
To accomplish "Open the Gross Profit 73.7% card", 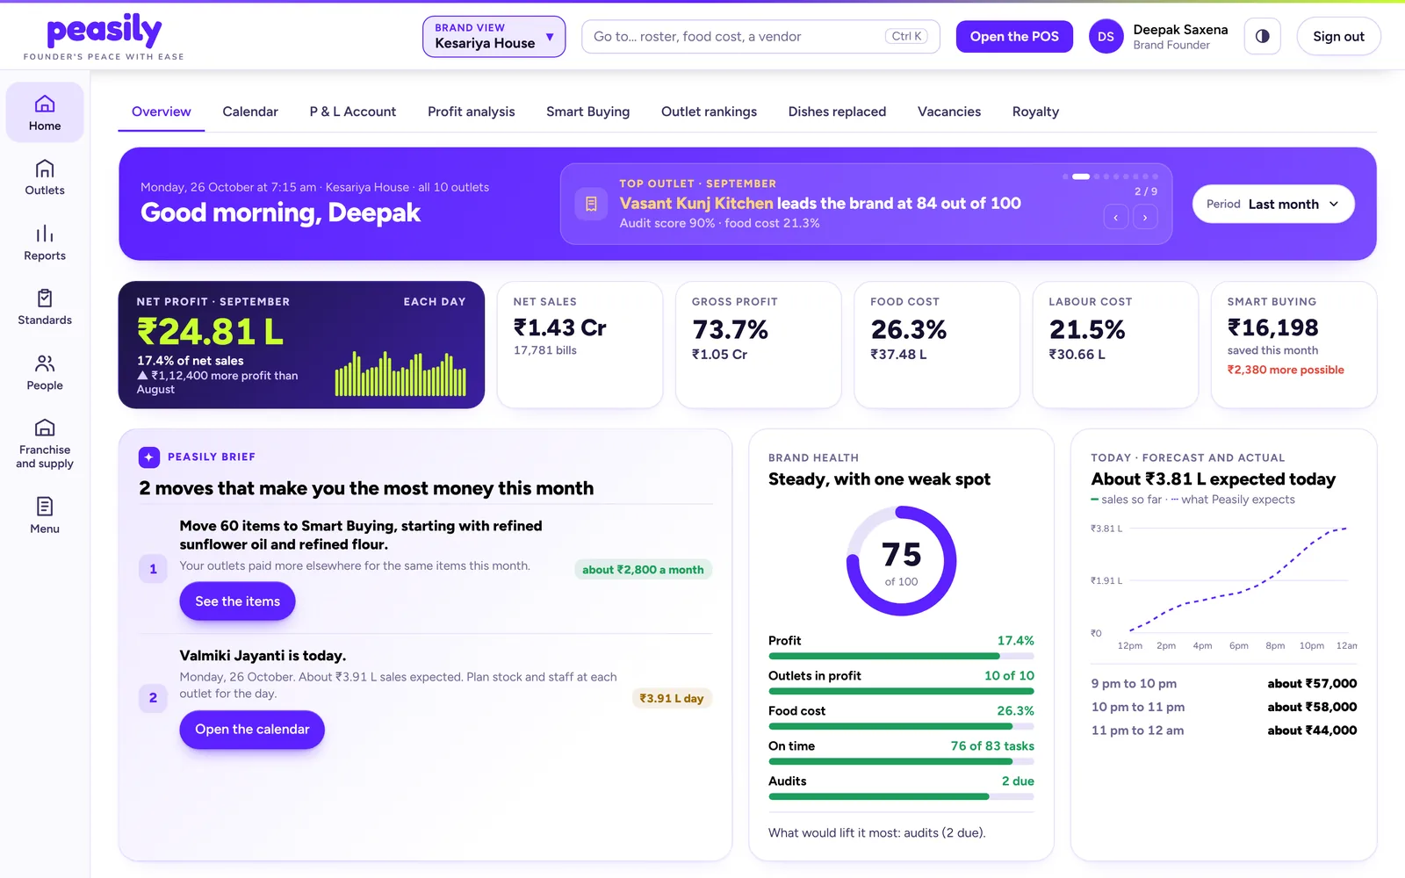I will click(758, 345).
